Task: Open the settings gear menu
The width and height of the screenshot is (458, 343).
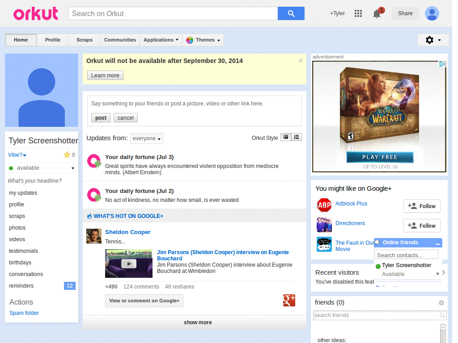Action: (433, 40)
